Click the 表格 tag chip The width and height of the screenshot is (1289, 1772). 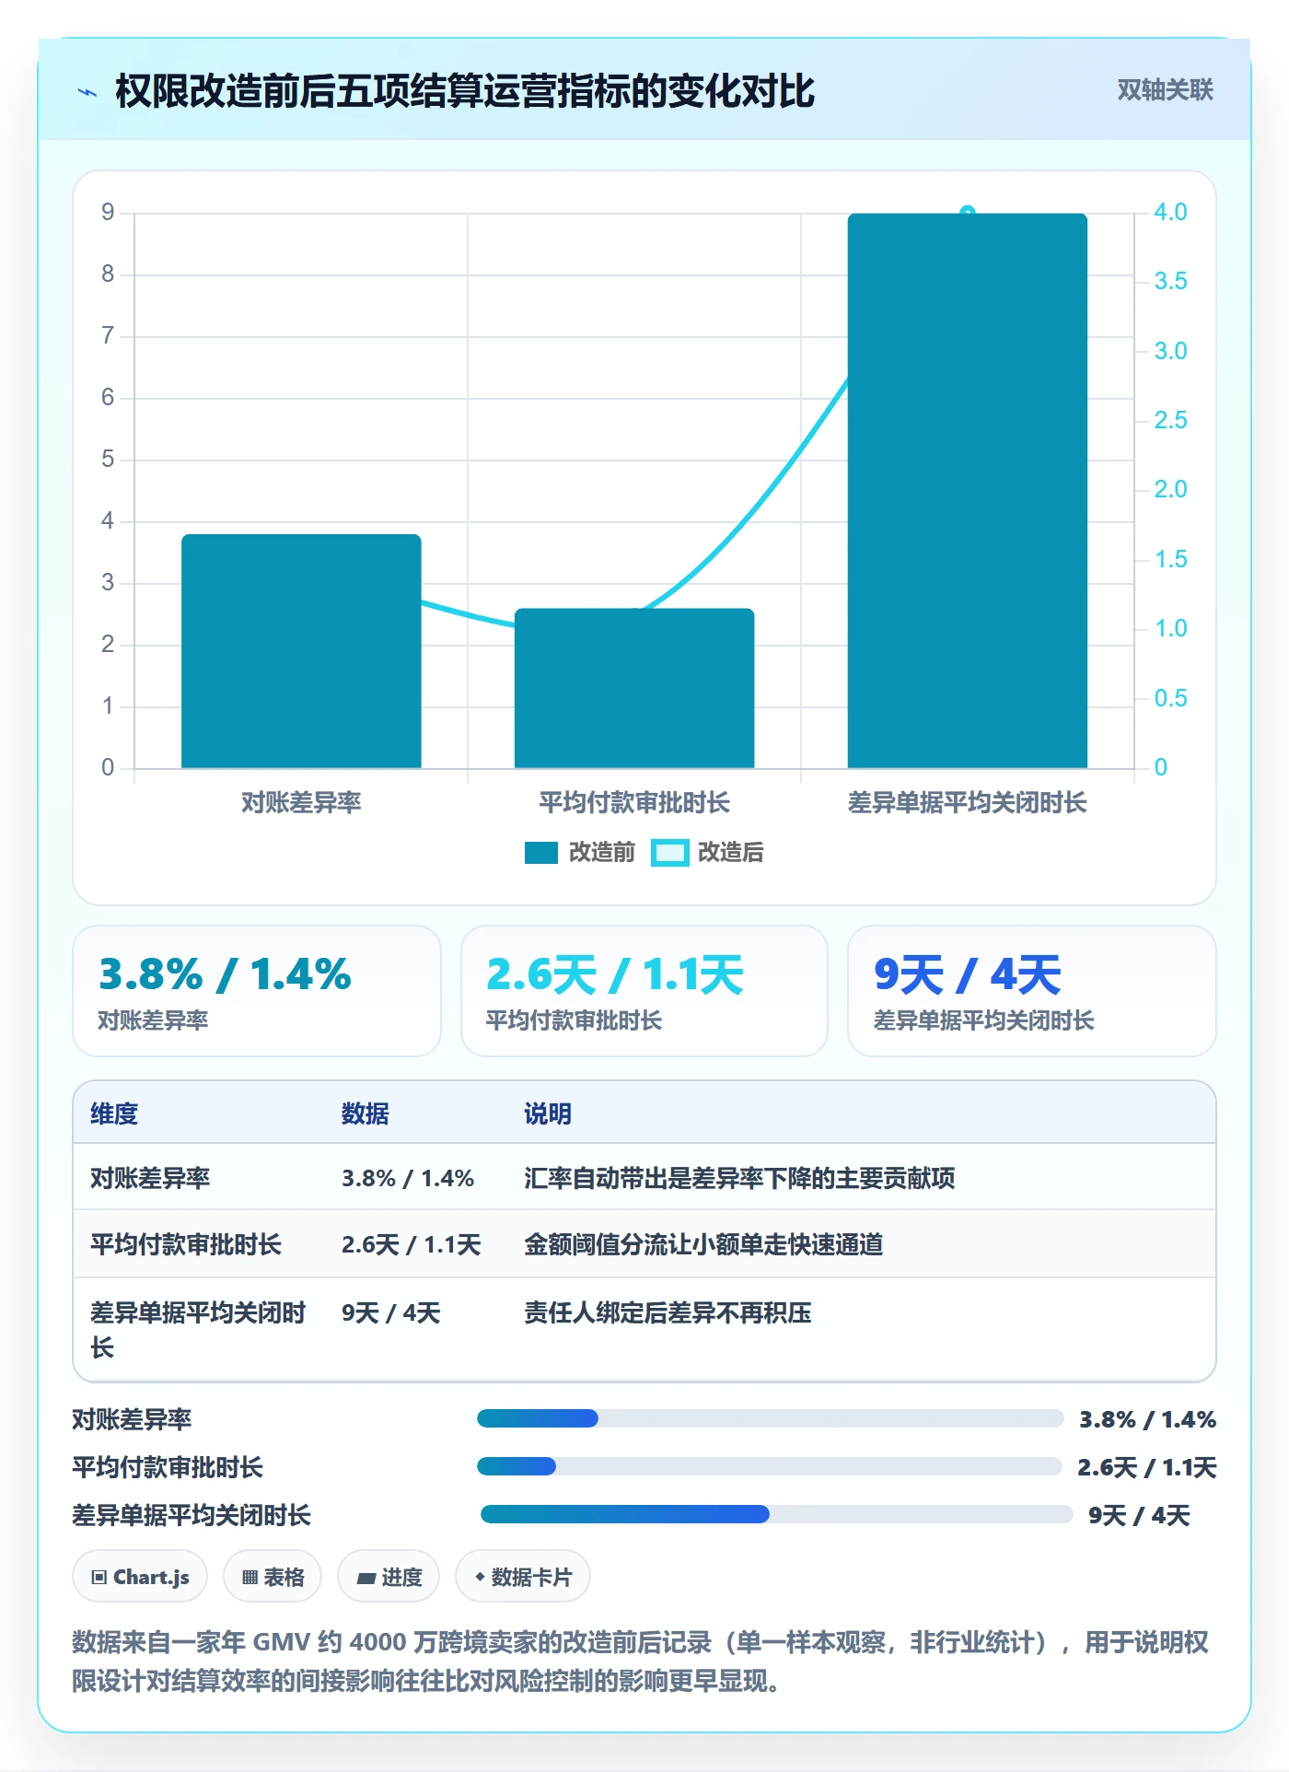coord(273,1577)
